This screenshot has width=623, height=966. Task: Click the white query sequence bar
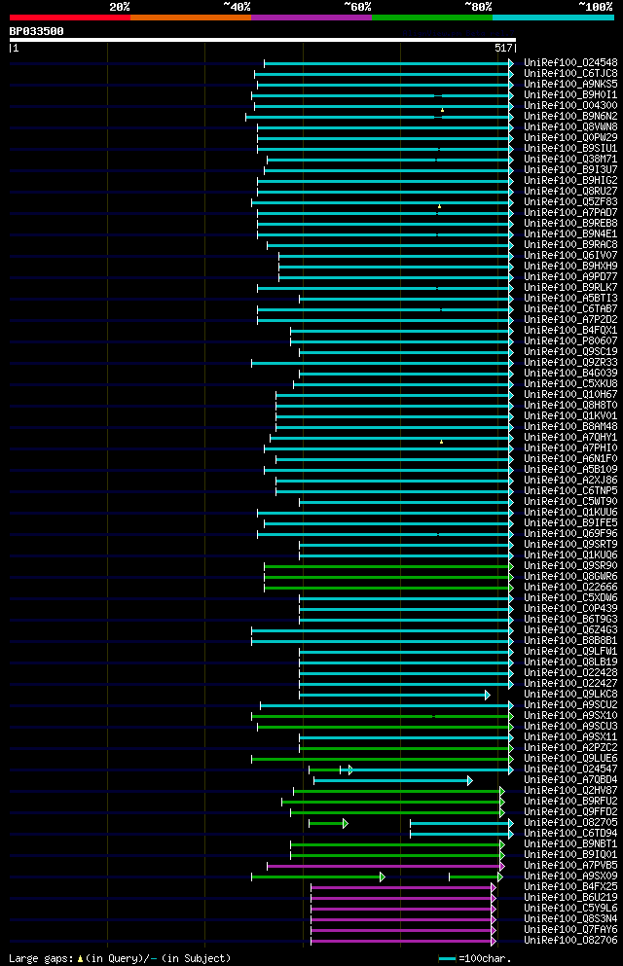pyautogui.click(x=263, y=40)
